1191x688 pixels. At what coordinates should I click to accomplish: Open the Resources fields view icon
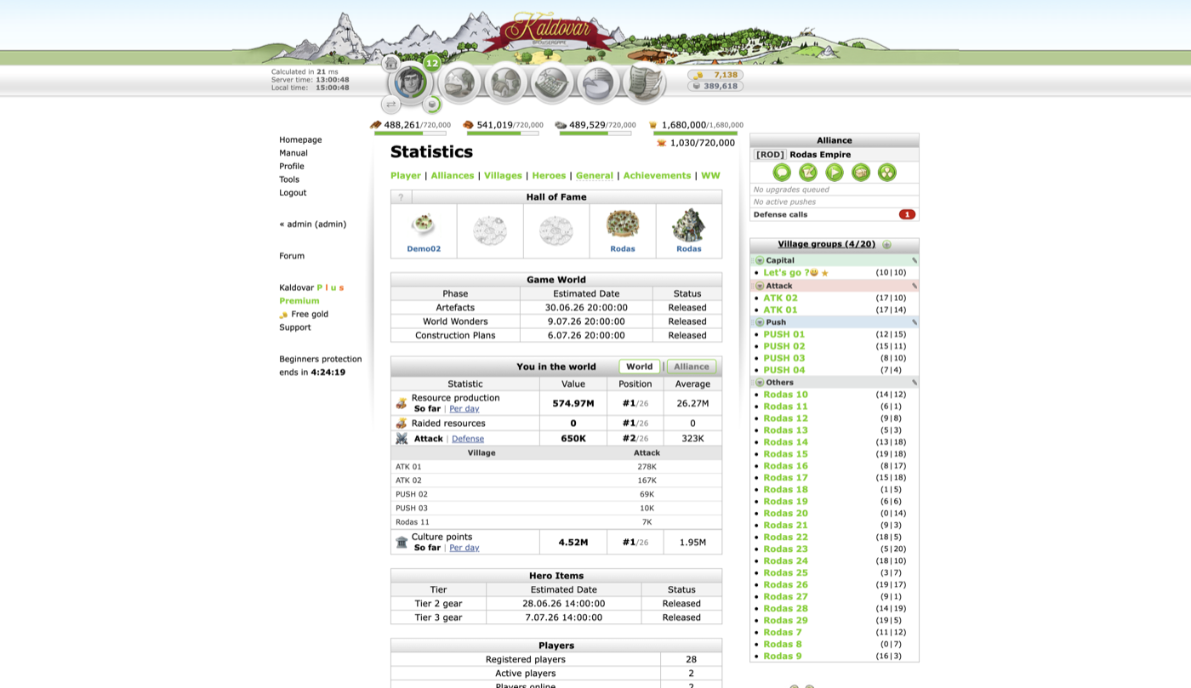pos(460,82)
